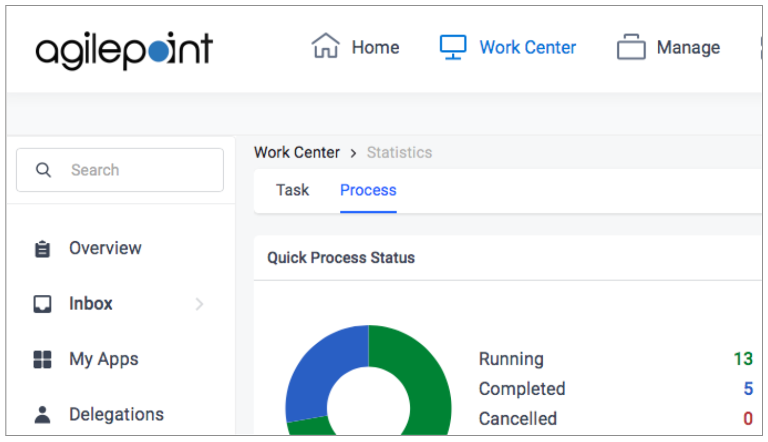Focus the sidebar Search field
768x442 pixels.
[x=120, y=170]
